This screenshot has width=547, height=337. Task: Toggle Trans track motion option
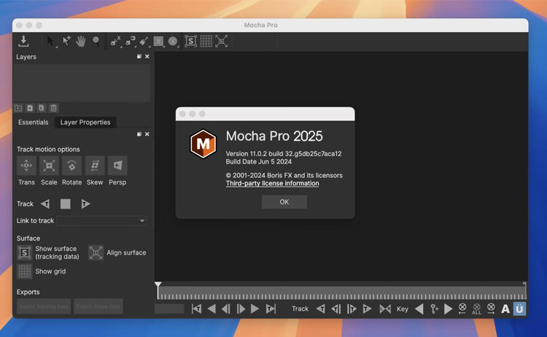pyautogui.click(x=26, y=166)
